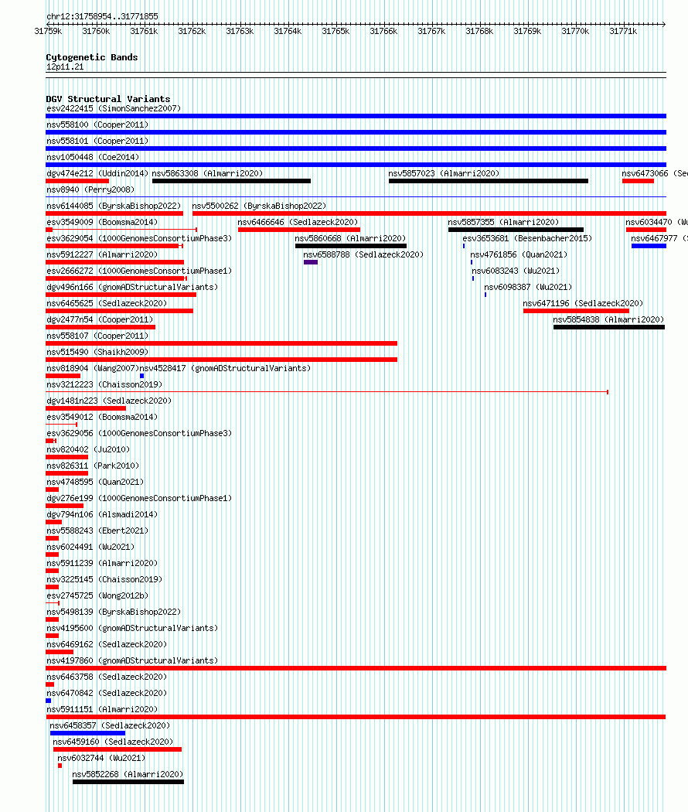Click blue bar under nsv6458357
688x812 pixels.
coord(87,733)
